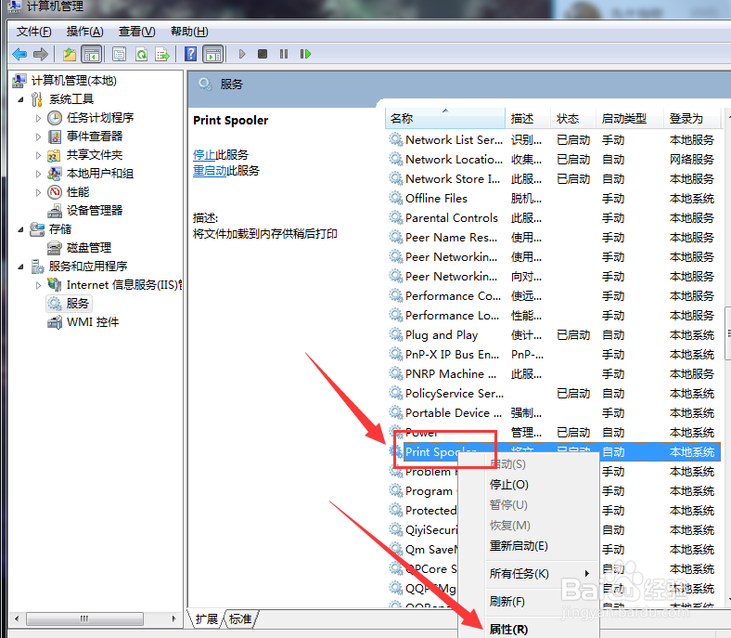This screenshot has height=638, width=731.
Task: Select Device Manager (设备管理器) icon
Action: click(x=55, y=211)
